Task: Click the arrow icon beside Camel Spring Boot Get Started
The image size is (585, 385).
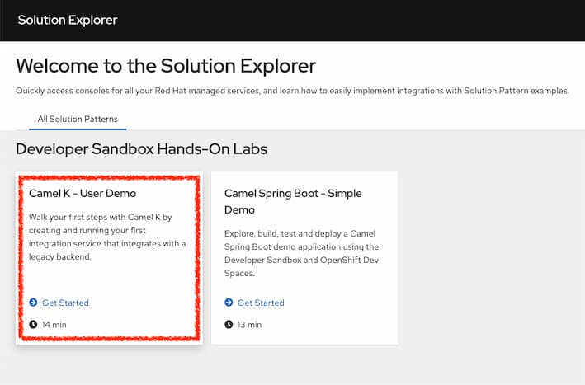Action: tap(229, 303)
